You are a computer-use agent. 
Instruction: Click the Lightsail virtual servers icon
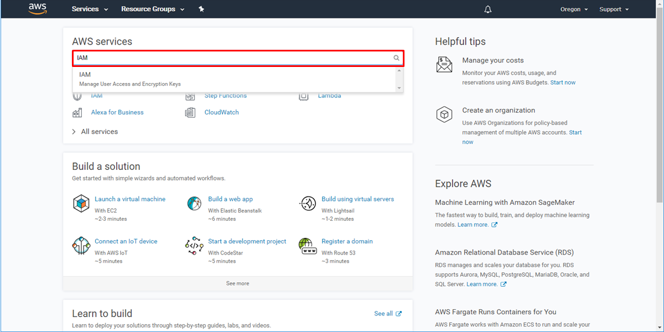308,203
